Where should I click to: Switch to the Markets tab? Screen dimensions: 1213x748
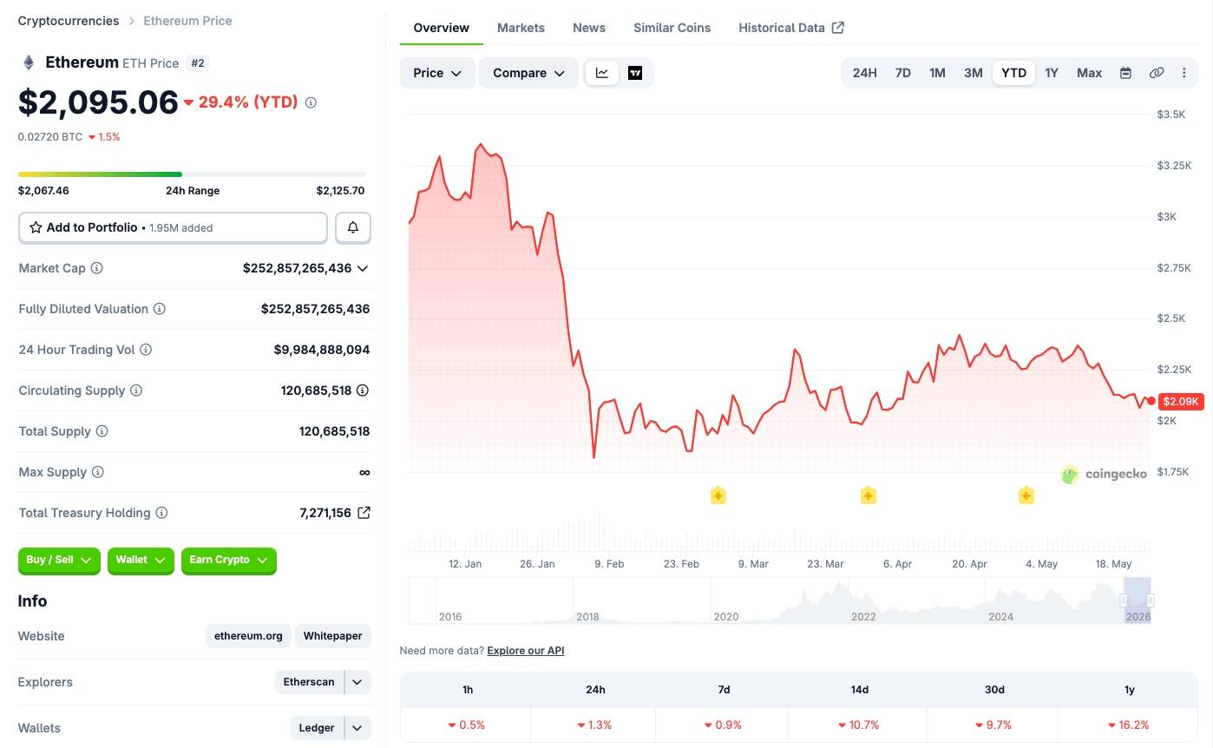coord(521,28)
